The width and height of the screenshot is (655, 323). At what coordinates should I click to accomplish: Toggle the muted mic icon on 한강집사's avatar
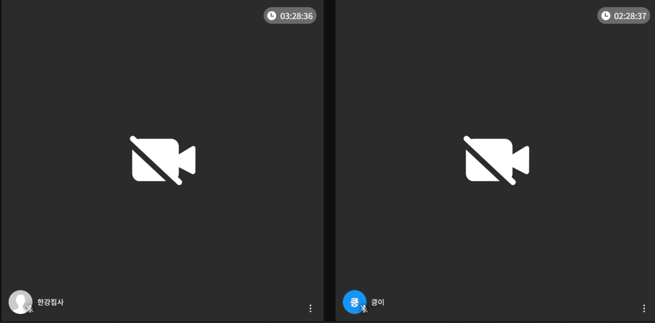coord(30,308)
